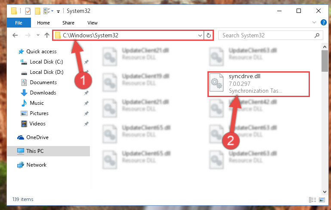Click the Back navigation arrow
331x210 pixels.
(15, 35)
